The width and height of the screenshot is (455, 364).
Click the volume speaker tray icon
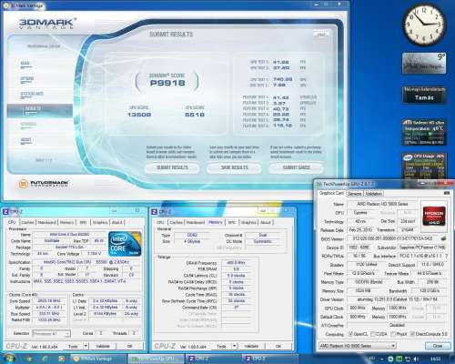[x=416, y=359]
